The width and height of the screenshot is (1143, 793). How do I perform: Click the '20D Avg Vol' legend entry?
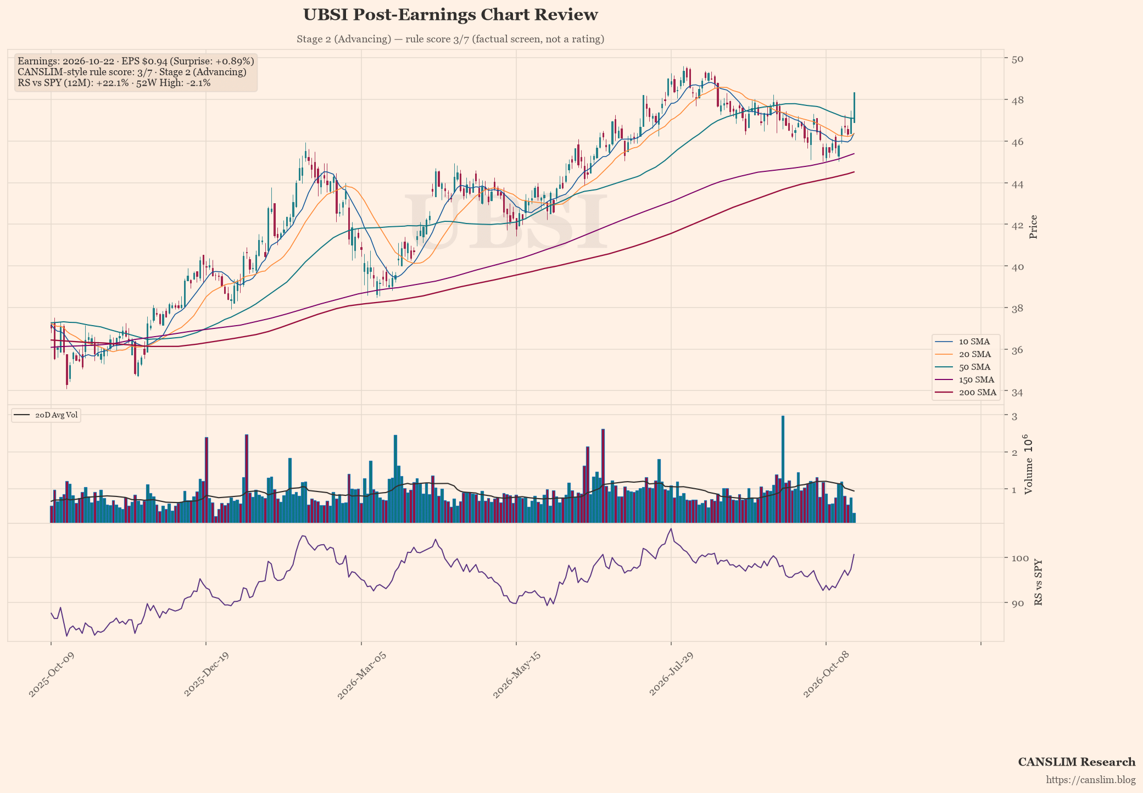(46, 415)
